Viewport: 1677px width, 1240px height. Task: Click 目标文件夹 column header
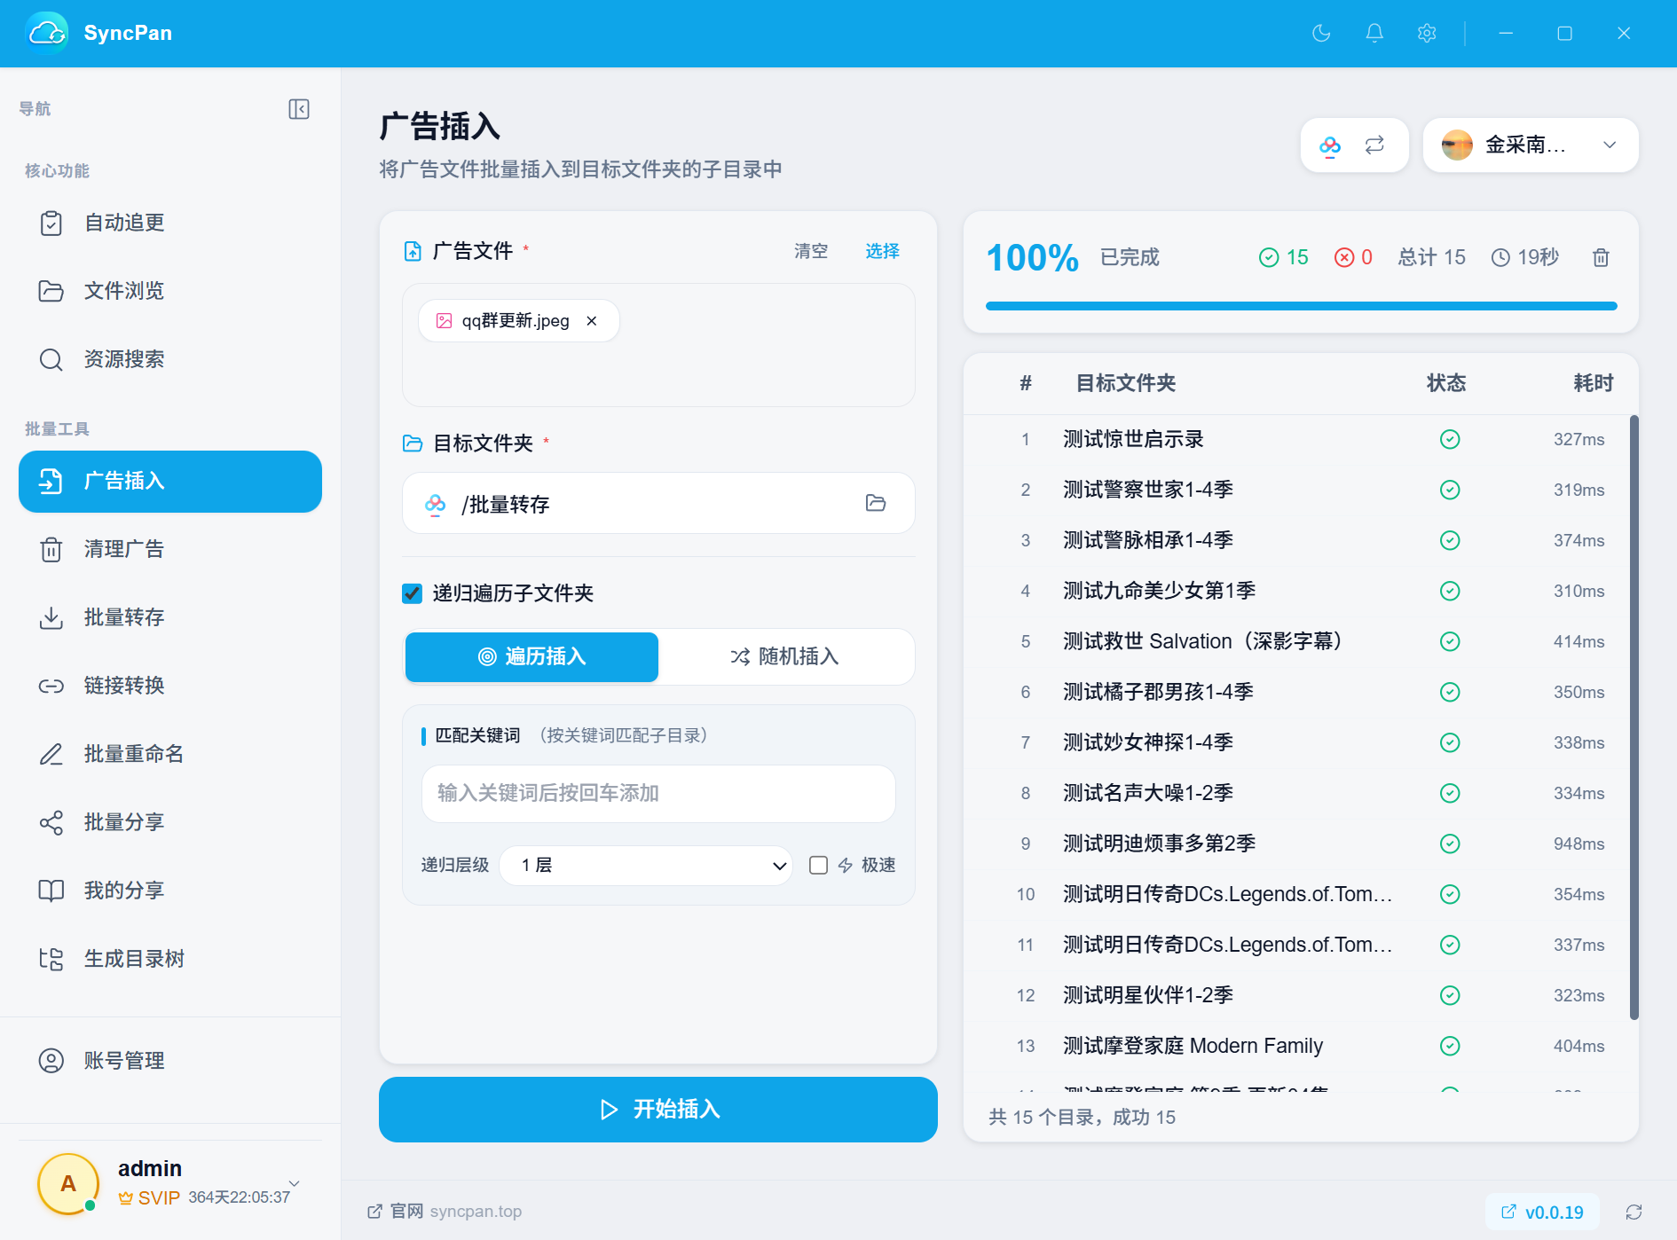[x=1125, y=383]
